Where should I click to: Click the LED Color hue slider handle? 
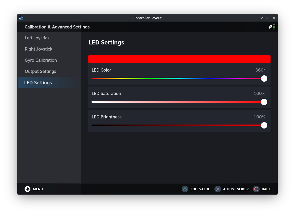click(x=264, y=78)
